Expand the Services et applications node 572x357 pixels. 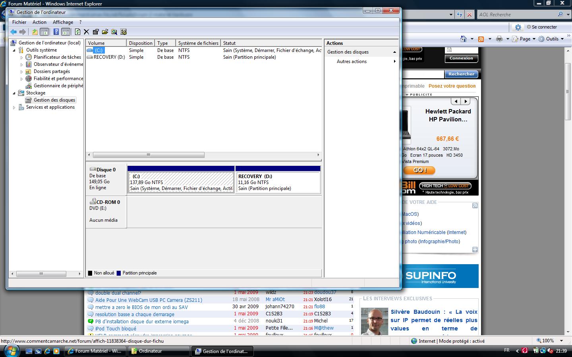pos(14,107)
